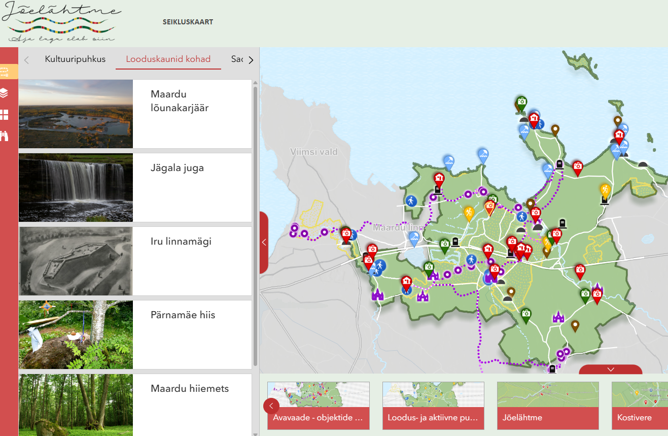
Task: Open the Kostivere bookmark thumbnail
Action: (x=640, y=406)
